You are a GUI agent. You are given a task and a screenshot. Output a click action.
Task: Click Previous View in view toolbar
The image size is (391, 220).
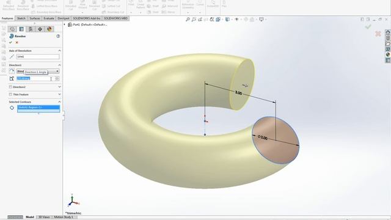(x=200, y=19)
